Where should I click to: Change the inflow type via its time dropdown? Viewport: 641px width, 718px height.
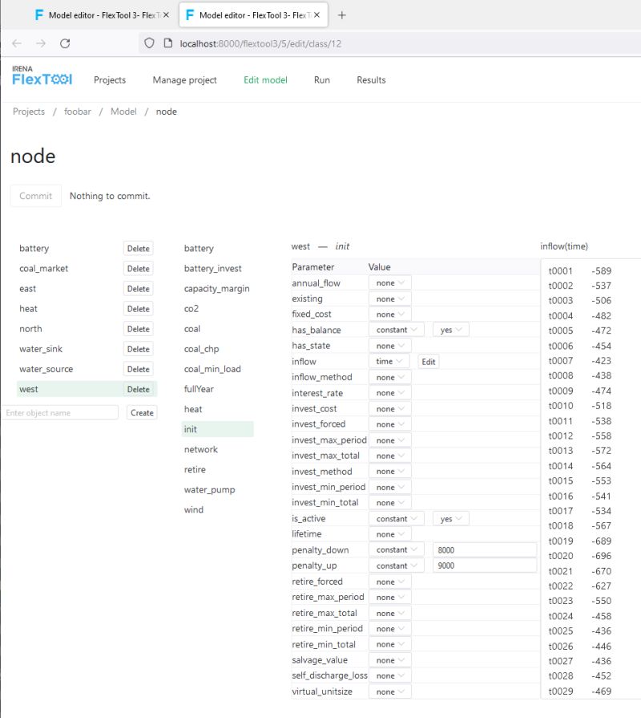tap(390, 361)
